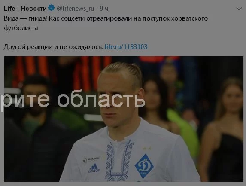
Task: Open the @lifenews_ru handle
Action: tap(76, 9)
